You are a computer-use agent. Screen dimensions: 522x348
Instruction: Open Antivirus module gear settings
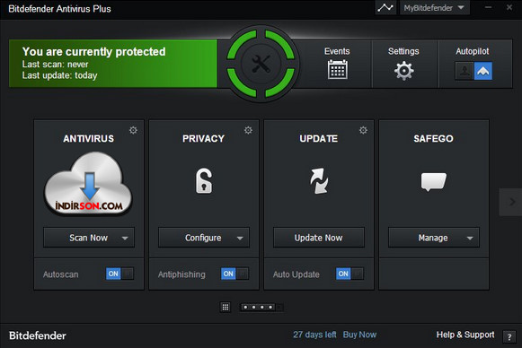pyautogui.click(x=133, y=130)
